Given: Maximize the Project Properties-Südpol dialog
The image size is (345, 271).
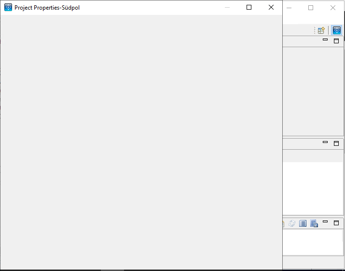Looking at the screenshot, I should (249, 7).
